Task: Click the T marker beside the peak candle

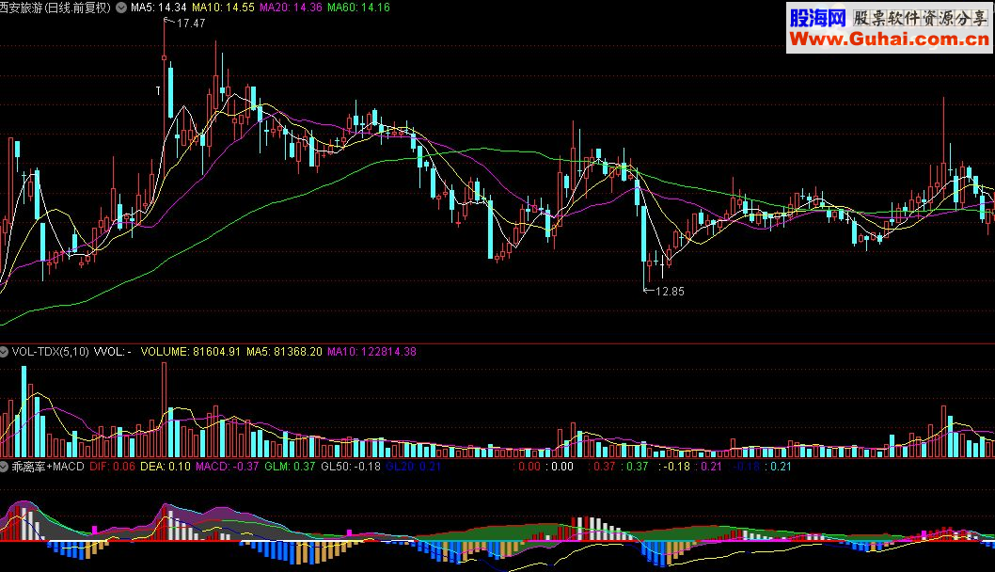Action: coord(158,90)
